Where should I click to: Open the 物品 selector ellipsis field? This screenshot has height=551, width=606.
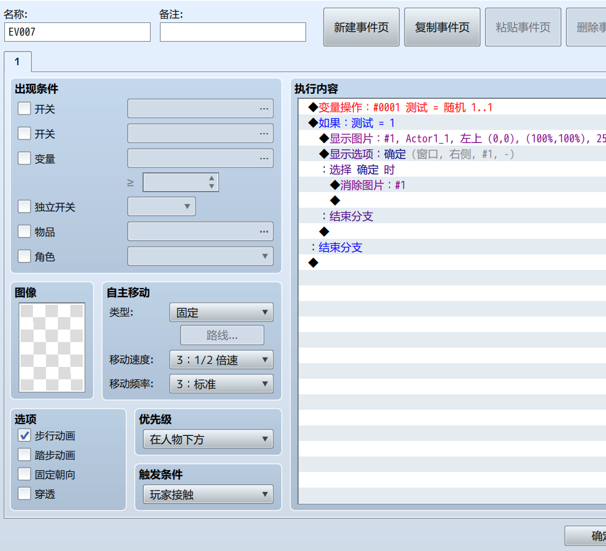click(200, 231)
